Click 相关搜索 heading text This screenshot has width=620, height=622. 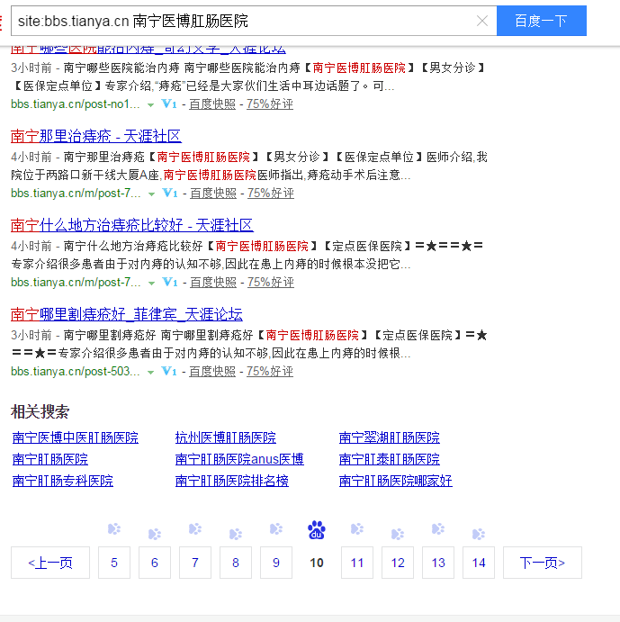(40, 411)
